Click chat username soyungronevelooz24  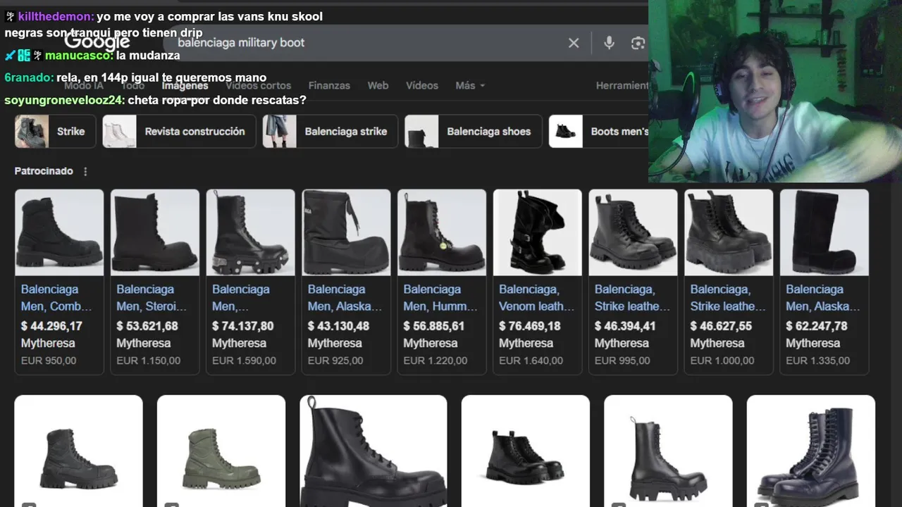click(63, 100)
